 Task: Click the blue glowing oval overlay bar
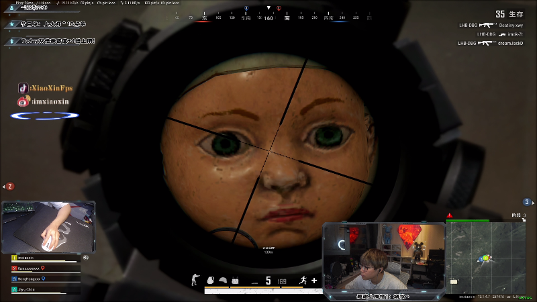tap(45, 115)
